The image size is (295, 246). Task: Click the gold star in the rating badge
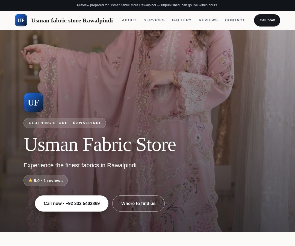31,180
